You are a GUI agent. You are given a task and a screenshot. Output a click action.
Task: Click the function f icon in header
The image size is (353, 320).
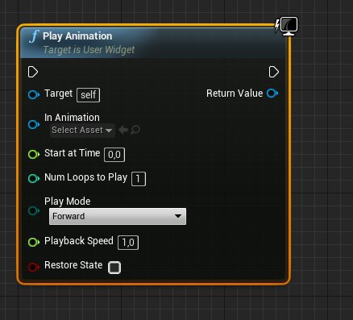click(x=34, y=36)
